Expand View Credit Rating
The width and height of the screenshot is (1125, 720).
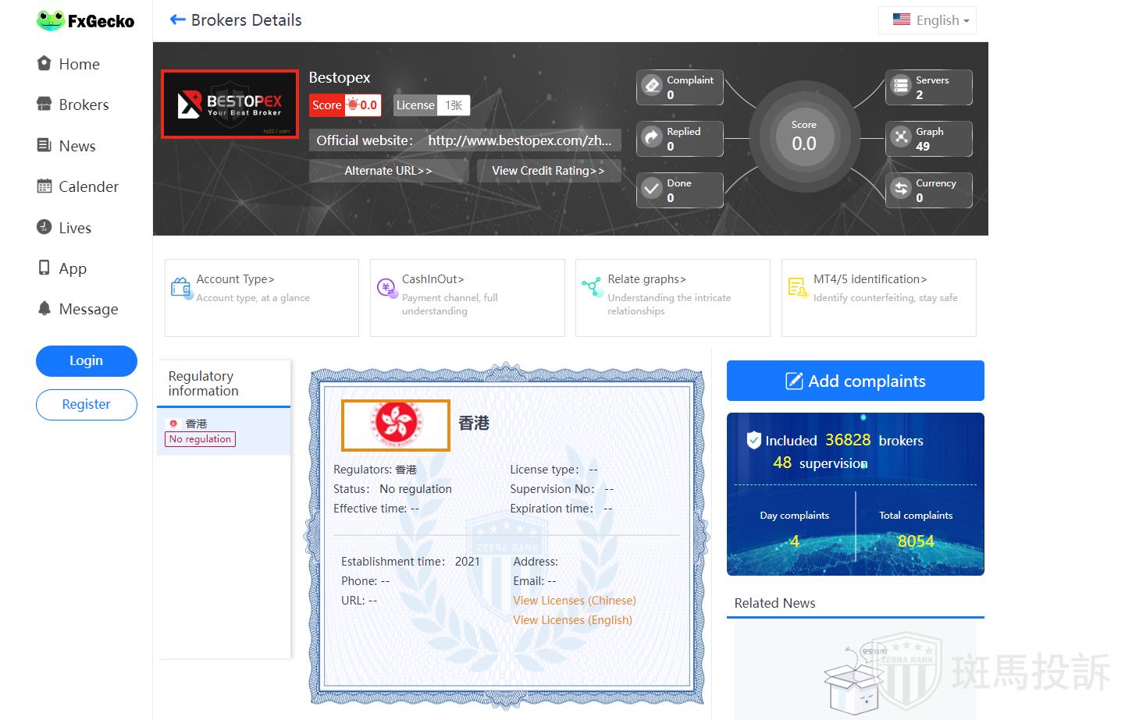click(x=548, y=171)
